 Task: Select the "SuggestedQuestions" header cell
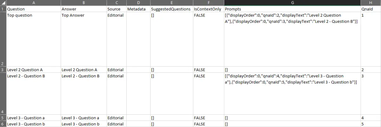(171, 9)
